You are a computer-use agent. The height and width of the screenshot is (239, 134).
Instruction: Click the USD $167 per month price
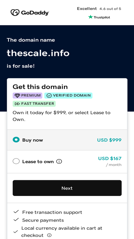[x=110, y=161]
